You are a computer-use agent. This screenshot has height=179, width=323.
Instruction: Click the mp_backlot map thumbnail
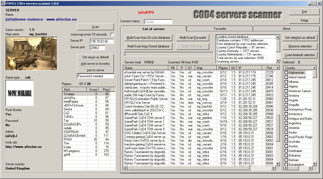coord(31,54)
